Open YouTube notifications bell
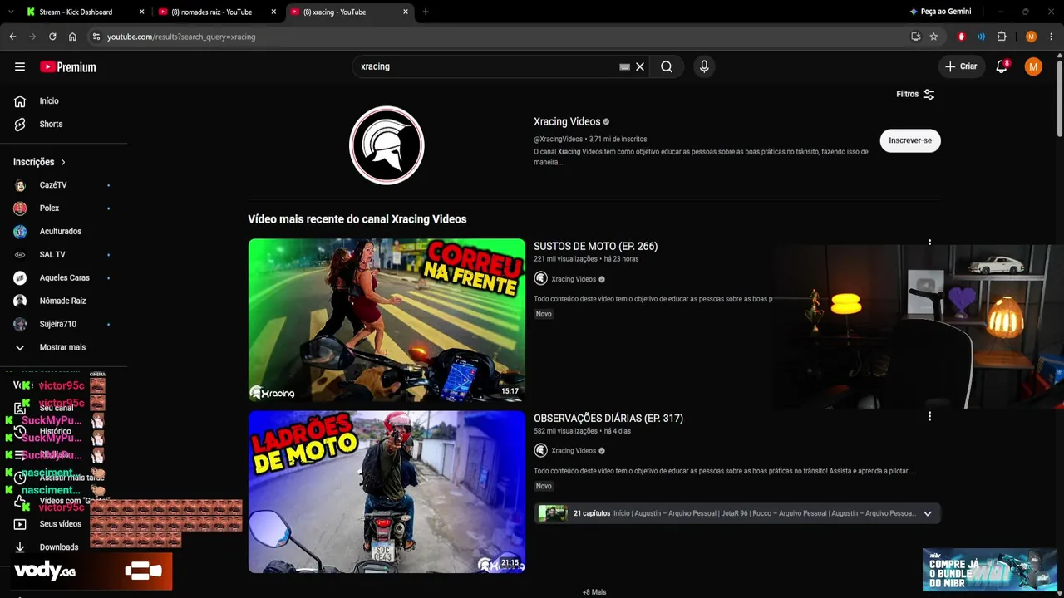This screenshot has width=1064, height=598. [x=1002, y=66]
